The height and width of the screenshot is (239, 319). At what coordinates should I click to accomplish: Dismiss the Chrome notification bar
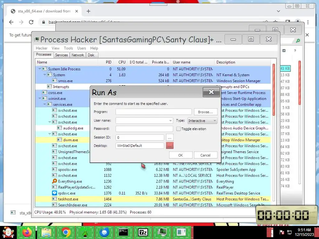tap(307, 35)
